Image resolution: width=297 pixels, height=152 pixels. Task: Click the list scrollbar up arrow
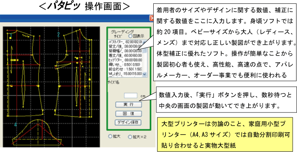145,43
